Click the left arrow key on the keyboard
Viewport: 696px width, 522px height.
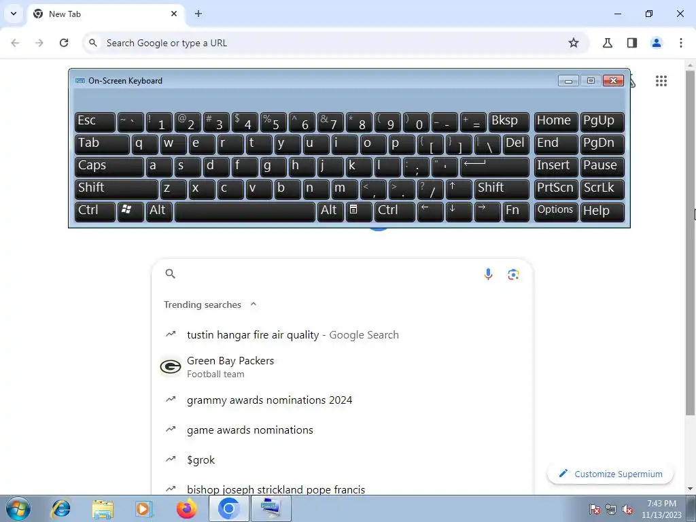(430, 211)
